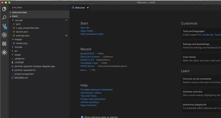The width and height of the screenshot is (221, 118).
Task: Open Introductory videos link
Action: click(91, 93)
